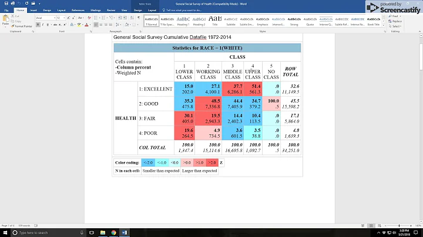Open File Explorer from the taskbar
The height and width of the screenshot is (237, 423).
103,232
